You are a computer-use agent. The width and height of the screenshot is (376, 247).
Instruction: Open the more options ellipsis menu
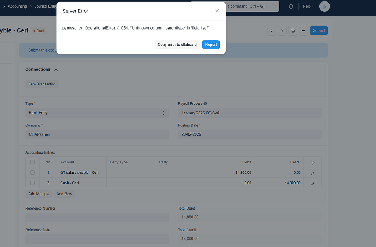(x=303, y=31)
